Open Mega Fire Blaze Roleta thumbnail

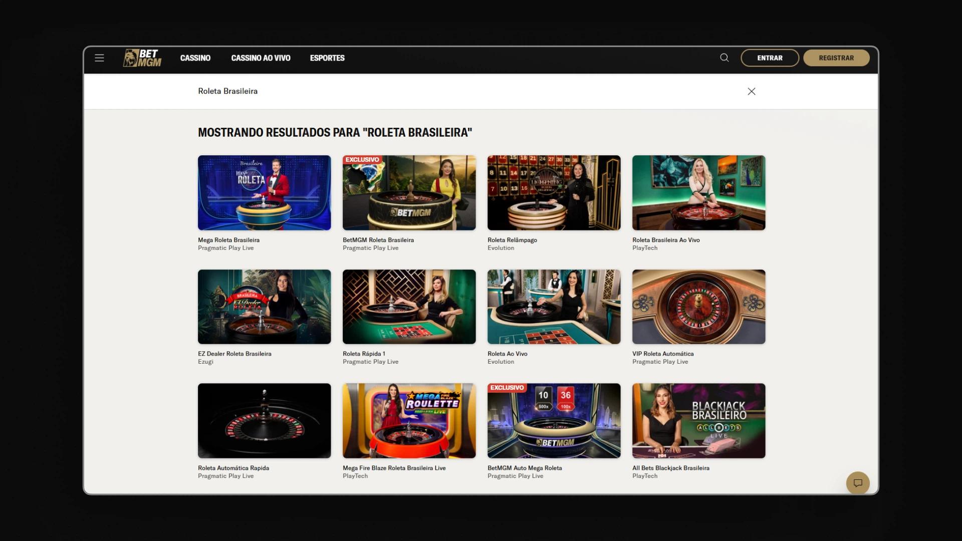409,421
